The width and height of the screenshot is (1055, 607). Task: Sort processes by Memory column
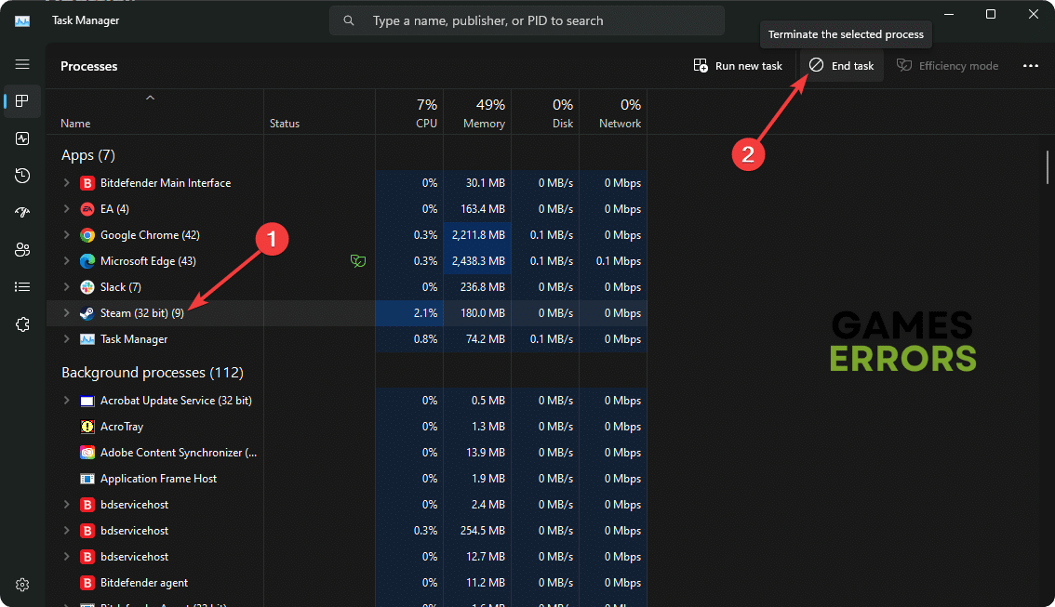pos(483,113)
